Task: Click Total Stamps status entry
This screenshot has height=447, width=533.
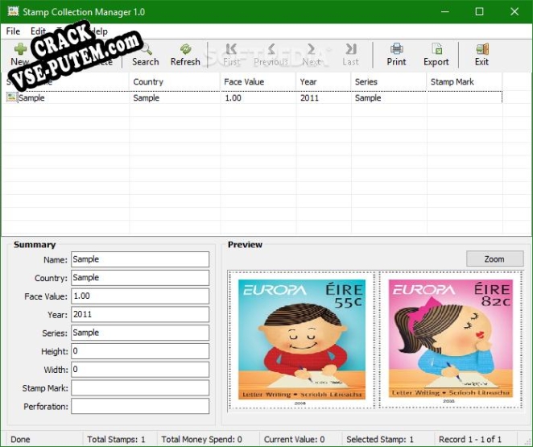Action: (116, 440)
